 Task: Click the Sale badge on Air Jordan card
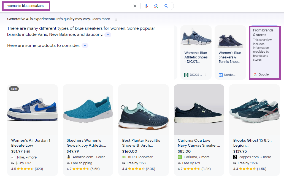[x=14, y=89]
